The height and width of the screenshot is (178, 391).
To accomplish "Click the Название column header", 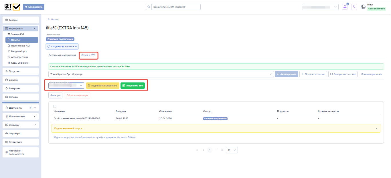I will pyautogui.click(x=60, y=111).
